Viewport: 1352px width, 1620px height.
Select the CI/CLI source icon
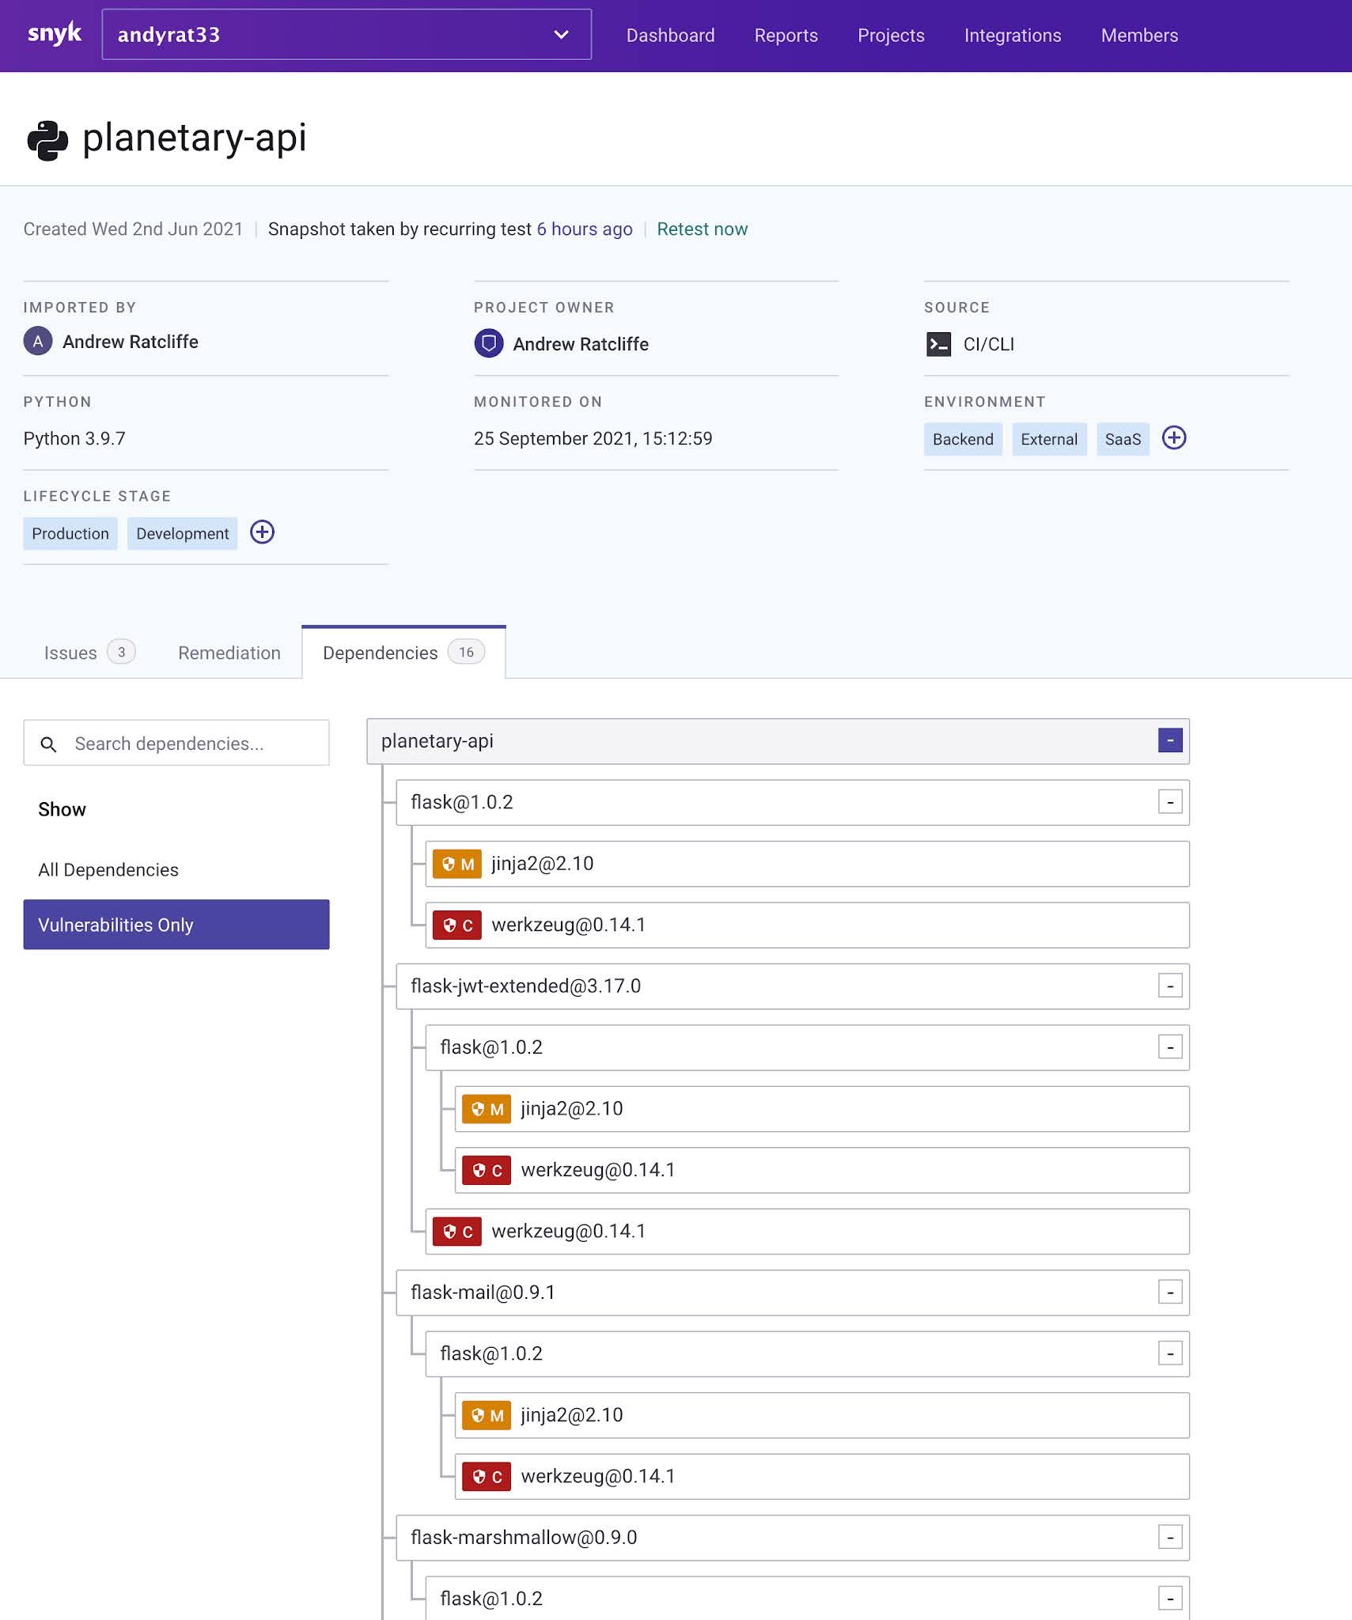click(938, 345)
